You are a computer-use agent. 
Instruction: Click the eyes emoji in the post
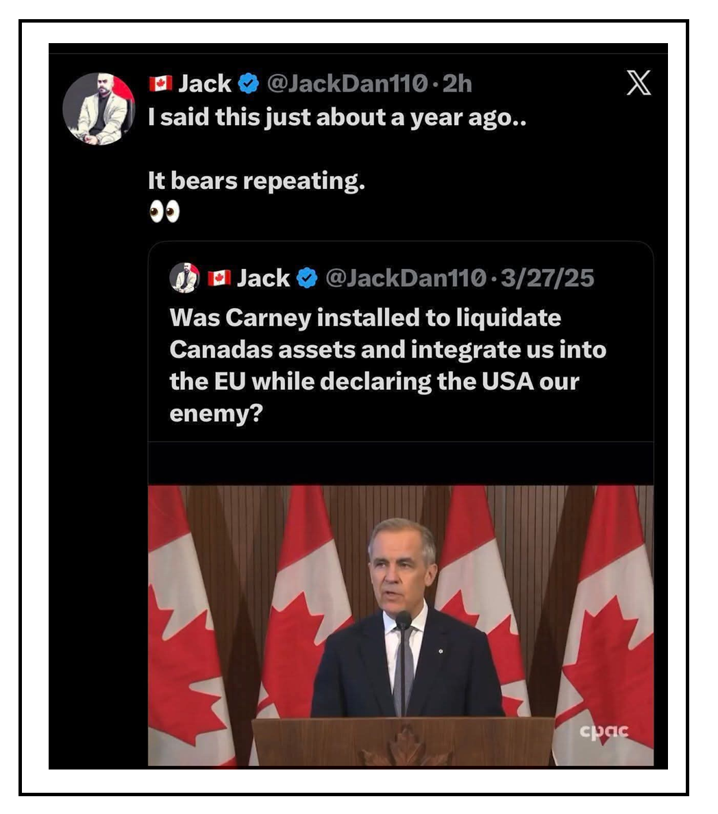click(164, 212)
